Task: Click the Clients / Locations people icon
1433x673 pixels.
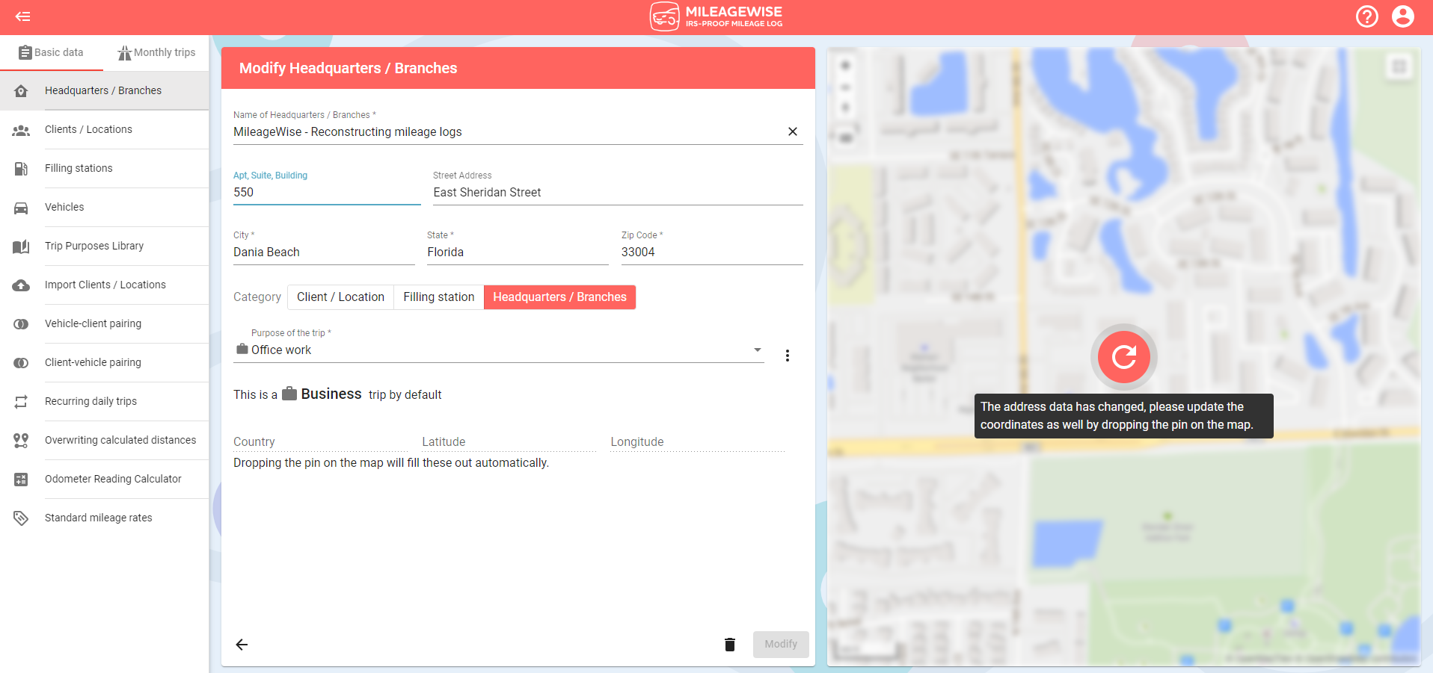Action: (21, 130)
